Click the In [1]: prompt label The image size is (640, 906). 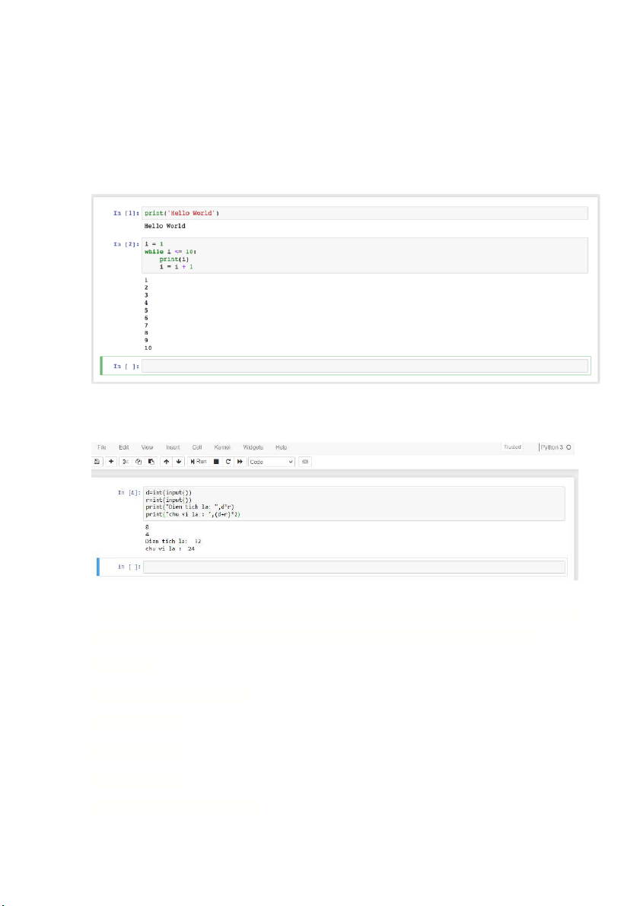[x=126, y=213]
